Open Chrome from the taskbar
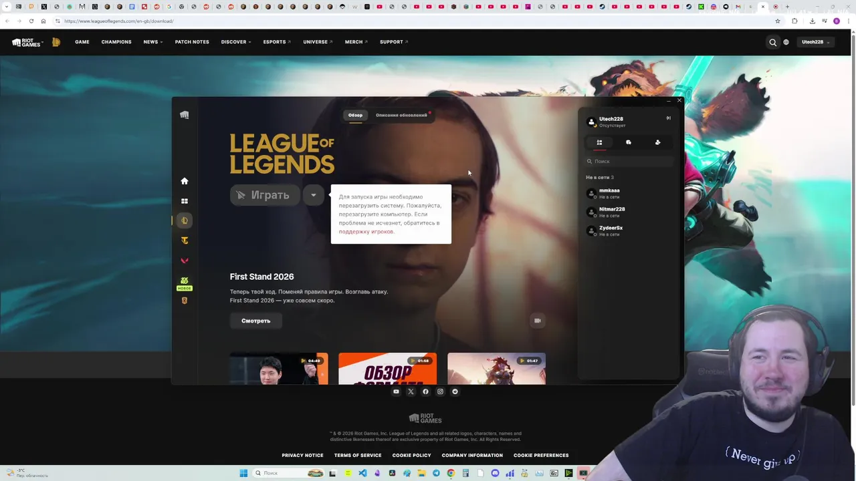This screenshot has width=856, height=481. point(451,473)
